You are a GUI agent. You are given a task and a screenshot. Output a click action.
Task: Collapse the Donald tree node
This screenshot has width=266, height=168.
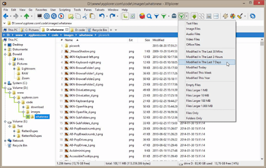coord(5,54)
